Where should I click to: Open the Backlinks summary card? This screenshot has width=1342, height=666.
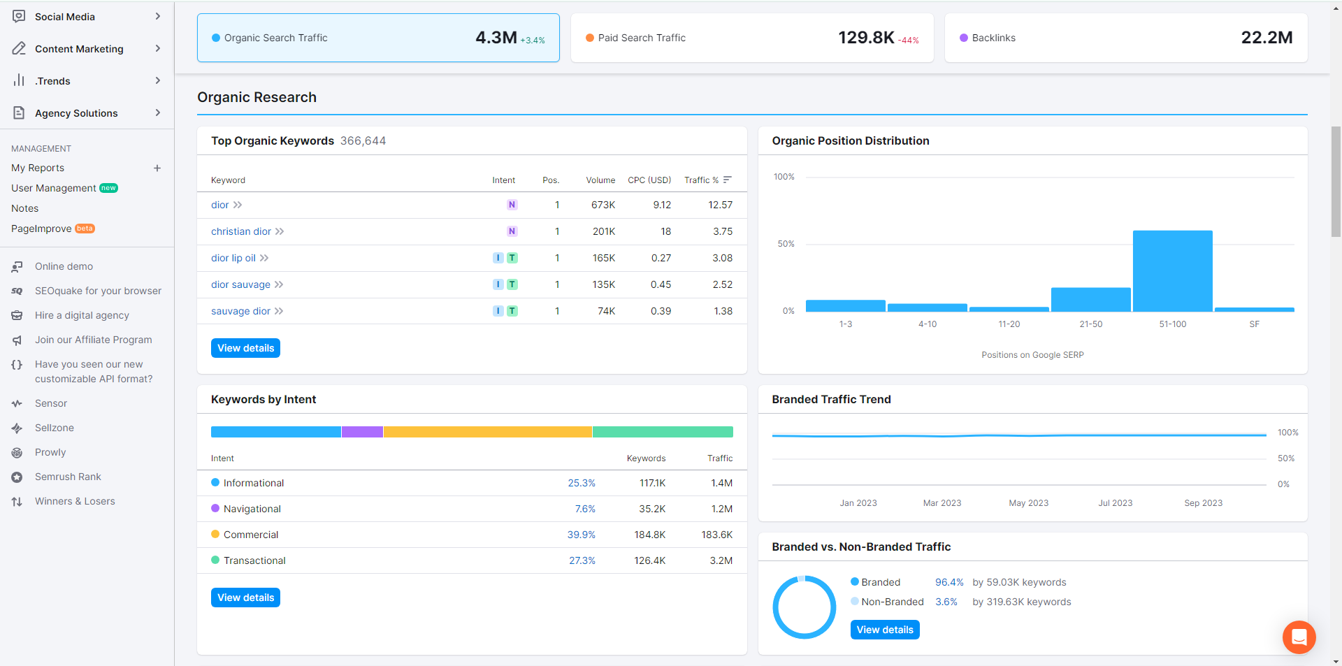tap(1125, 38)
